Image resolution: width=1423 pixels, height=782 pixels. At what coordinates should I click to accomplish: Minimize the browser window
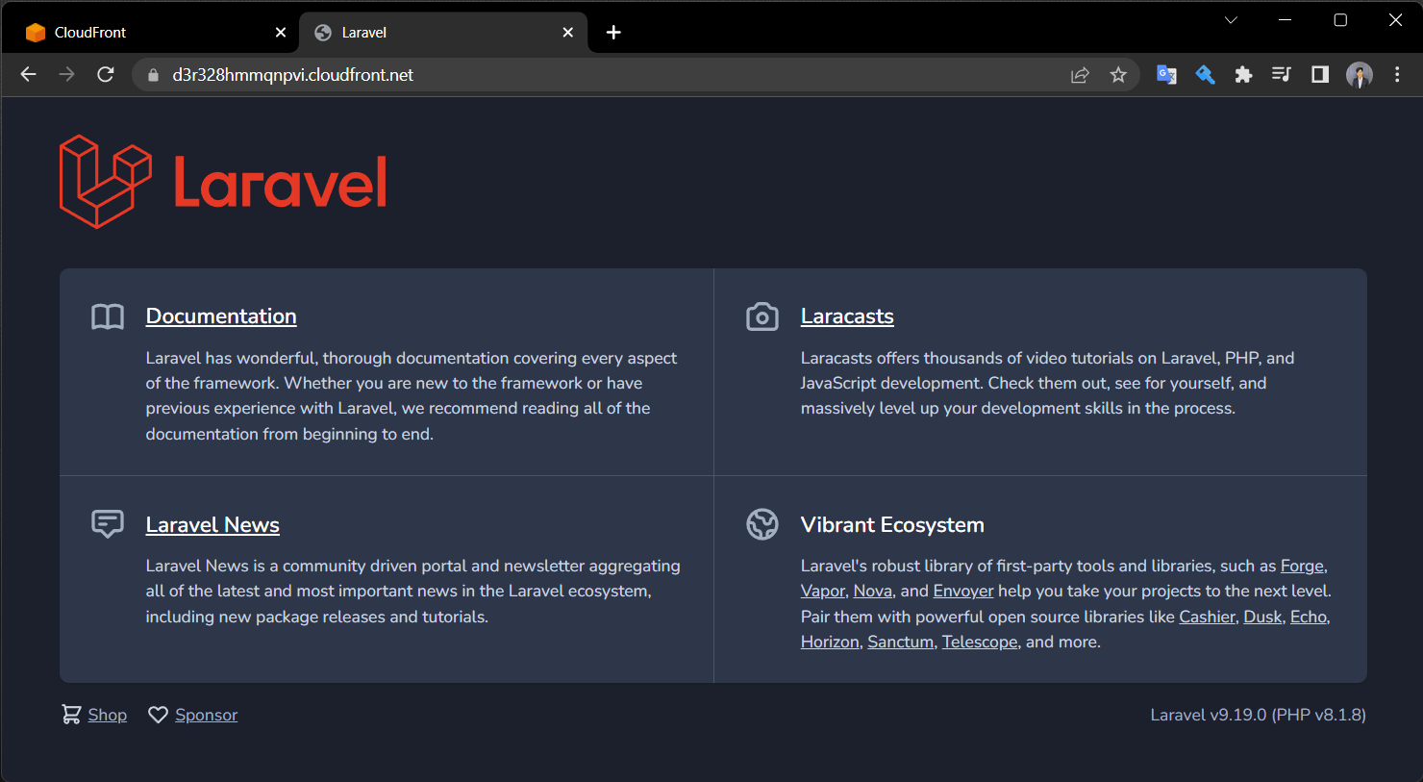[1285, 20]
